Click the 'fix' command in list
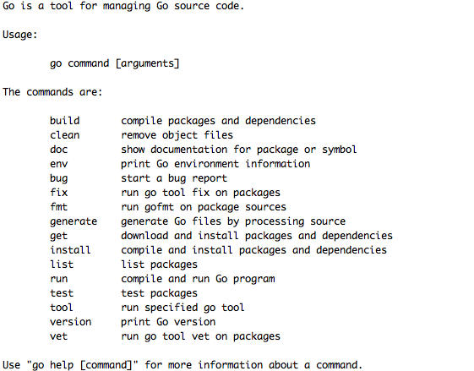The width and height of the screenshot is (474, 371). (58, 193)
